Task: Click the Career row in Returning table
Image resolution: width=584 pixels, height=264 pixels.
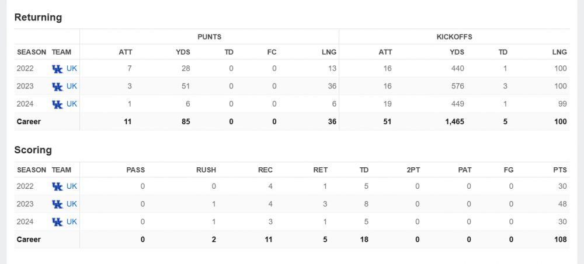Action: point(29,122)
